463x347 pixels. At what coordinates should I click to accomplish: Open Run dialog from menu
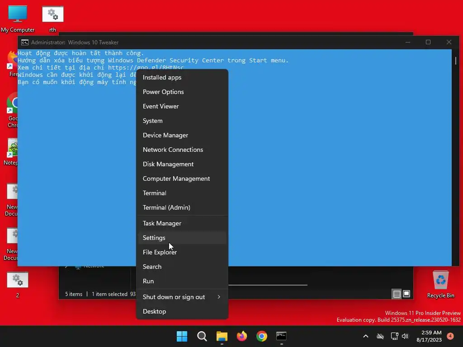(x=182, y=281)
